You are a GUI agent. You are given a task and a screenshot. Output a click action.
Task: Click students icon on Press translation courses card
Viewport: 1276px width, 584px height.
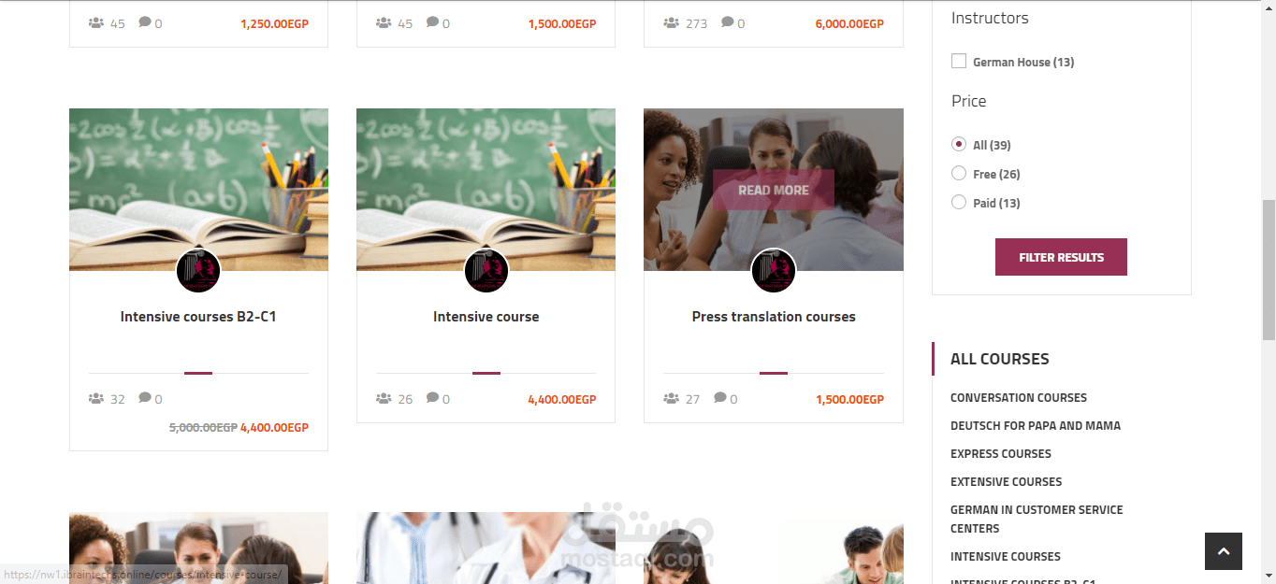tap(671, 399)
